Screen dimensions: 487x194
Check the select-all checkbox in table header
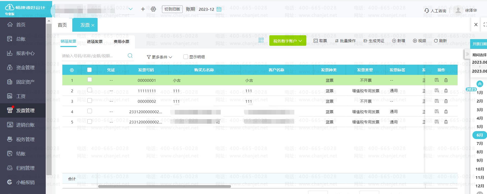coord(89,70)
